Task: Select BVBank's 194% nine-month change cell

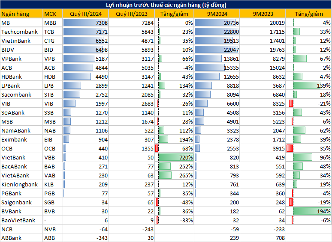Action: [x=309, y=211]
